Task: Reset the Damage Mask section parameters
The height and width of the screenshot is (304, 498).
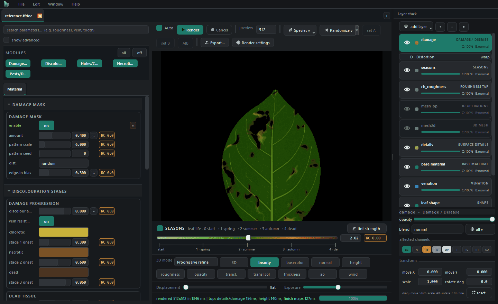Action: click(133, 126)
